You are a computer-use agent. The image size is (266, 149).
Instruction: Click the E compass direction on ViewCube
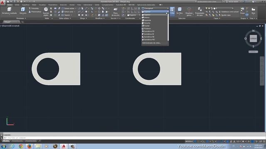tap(261, 38)
